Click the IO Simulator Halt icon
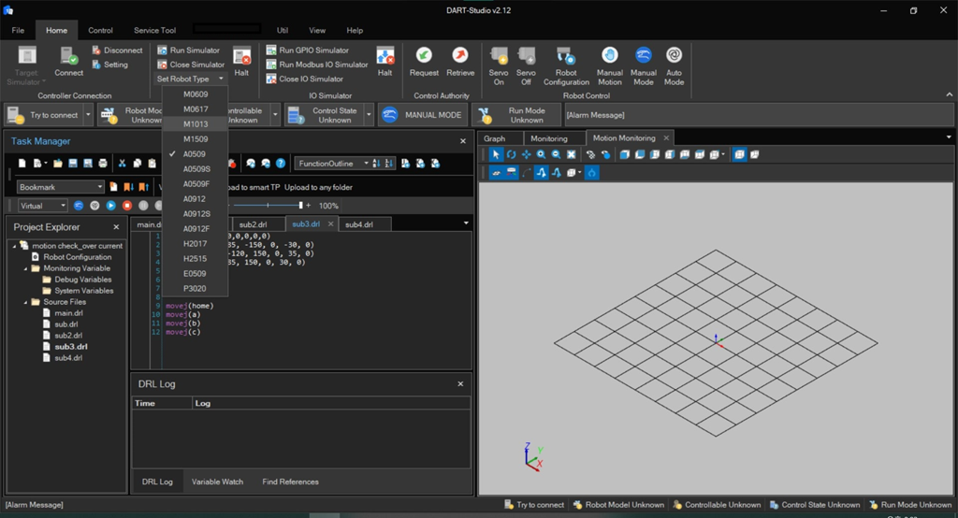Screen dimensions: 958x518 (x=385, y=57)
